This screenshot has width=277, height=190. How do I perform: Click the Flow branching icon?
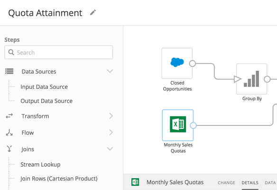[x=9, y=133]
